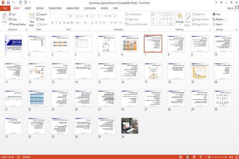This screenshot has width=239, height=159.
Task: Select slide 1 title thumbnail
Action: (x=14, y=43)
